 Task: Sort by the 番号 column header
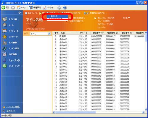56,33
